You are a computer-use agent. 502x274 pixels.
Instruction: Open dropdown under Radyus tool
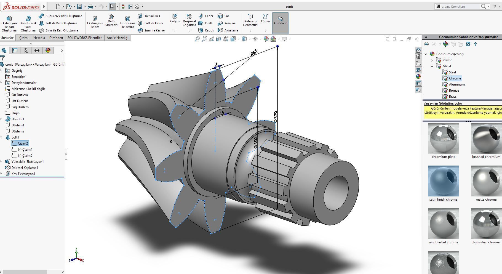[175, 31]
